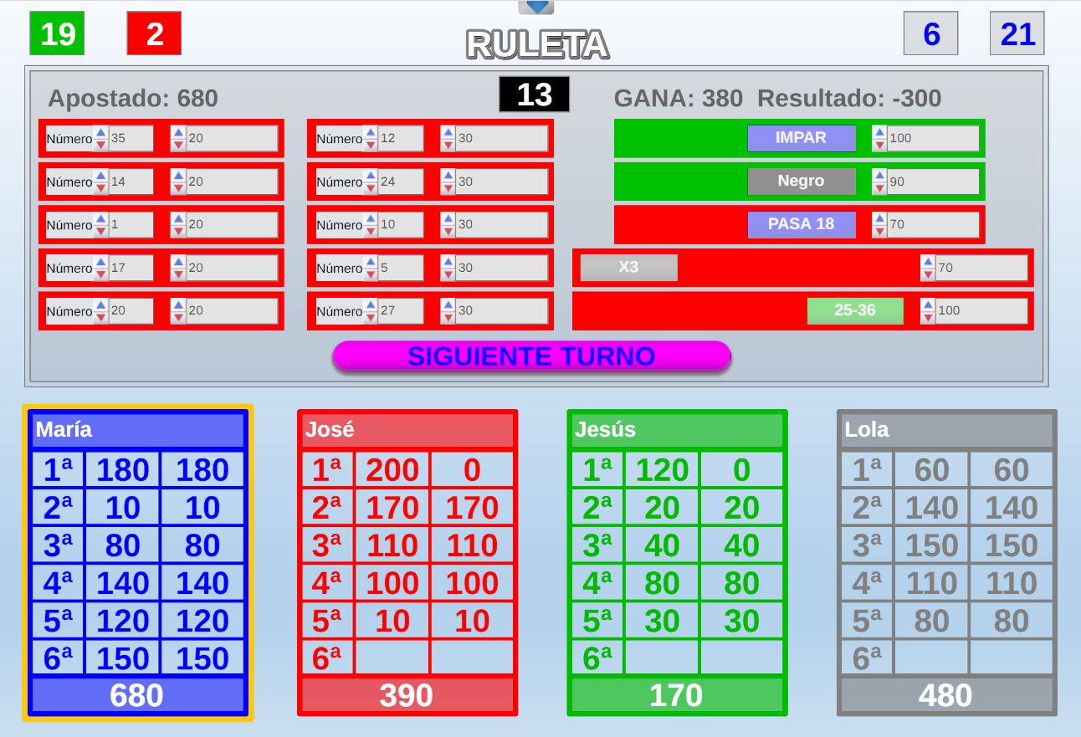This screenshot has height=737, width=1081.
Task: Click the Negro bet amount field showing 90
Action: (932, 182)
